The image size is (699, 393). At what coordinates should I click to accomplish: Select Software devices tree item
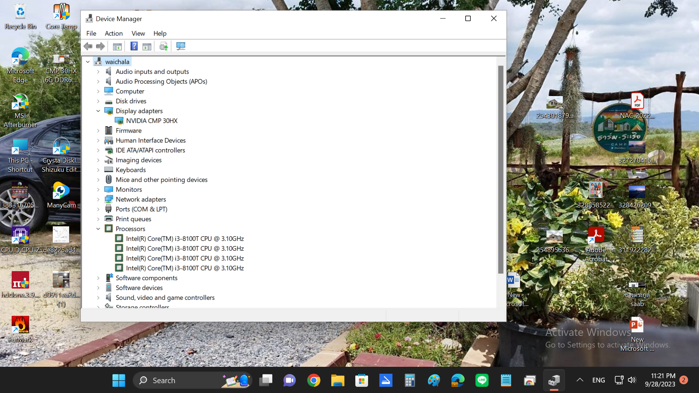point(139,288)
